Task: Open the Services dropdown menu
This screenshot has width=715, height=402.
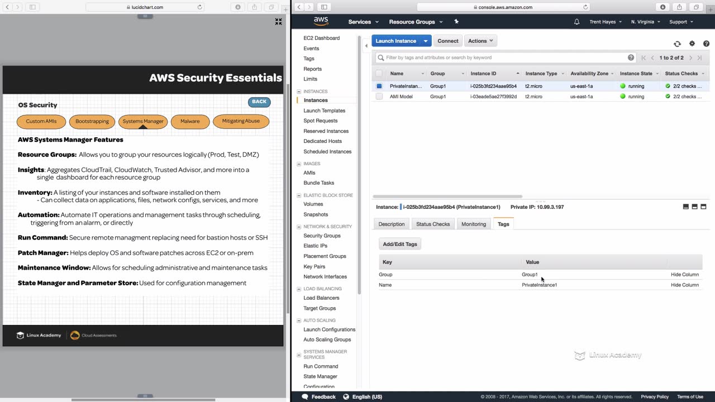Action: point(364,22)
